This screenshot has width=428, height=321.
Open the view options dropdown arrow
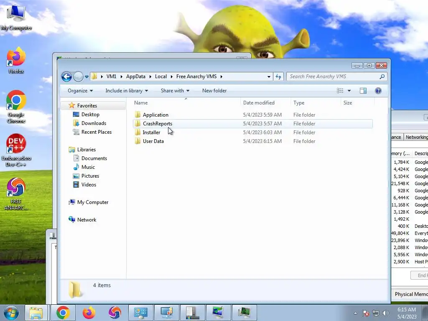pos(349,91)
